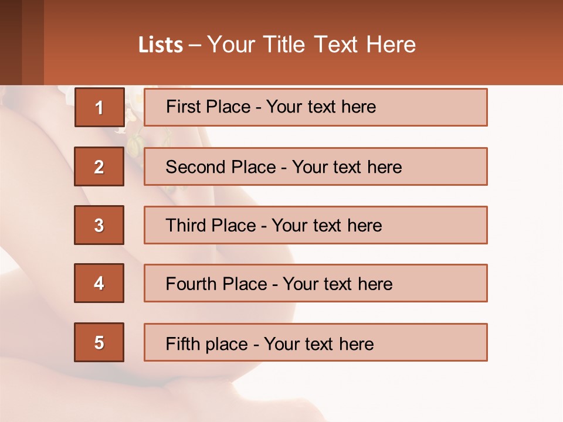Viewport: 563px width, 422px height.
Task: Click the number 3 box
Action: click(x=99, y=225)
